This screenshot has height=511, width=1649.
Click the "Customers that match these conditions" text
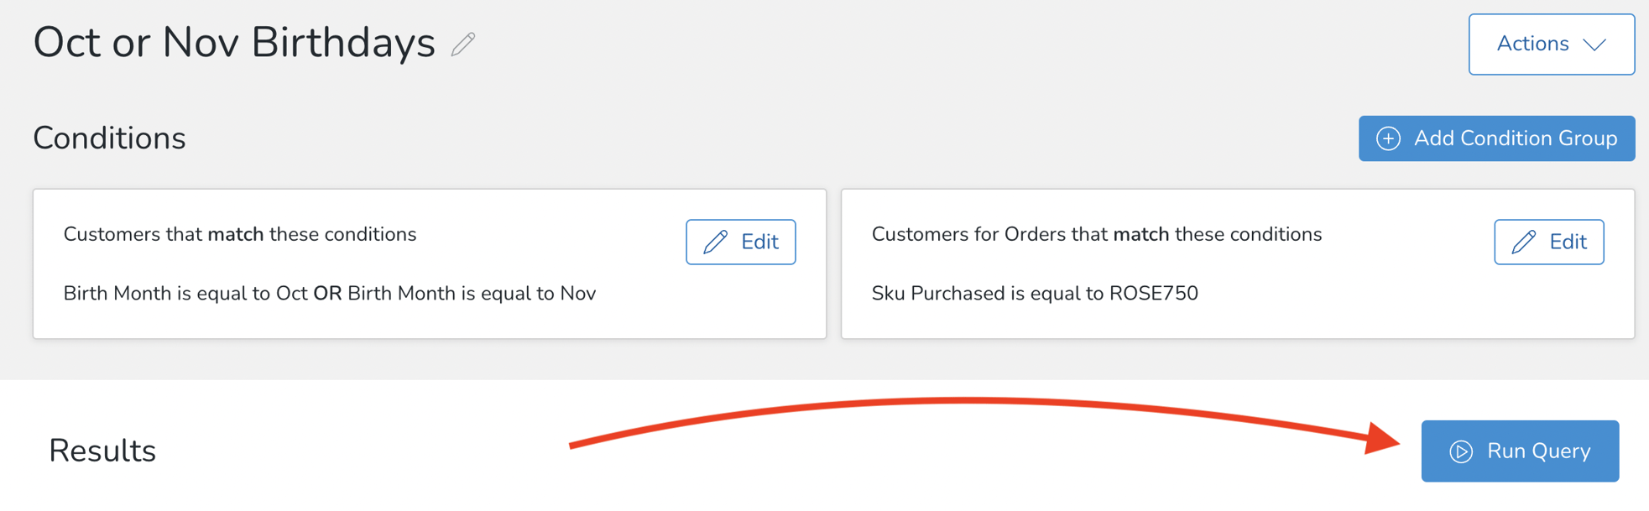point(240,234)
